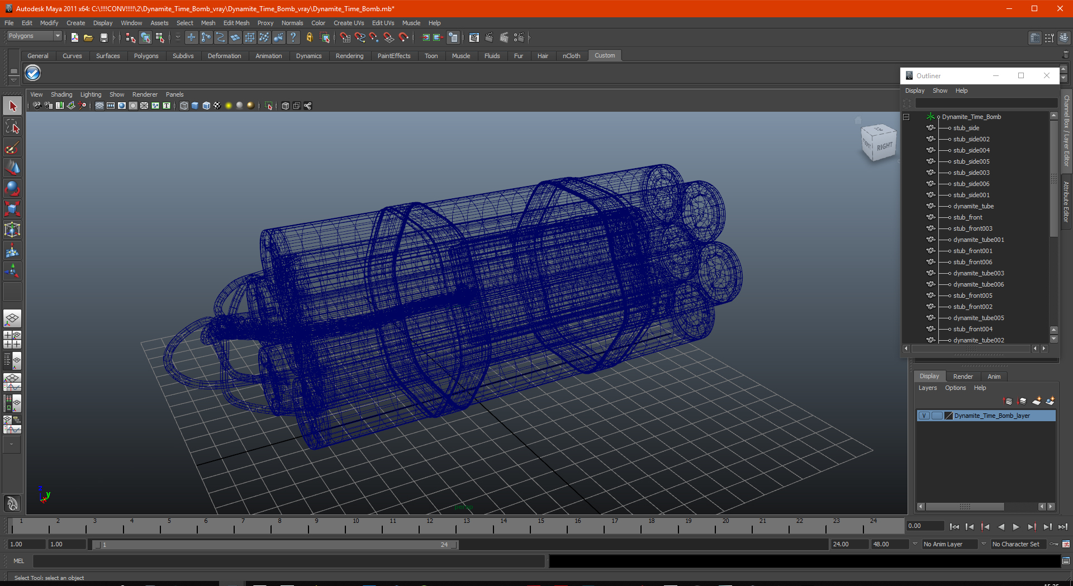Go to start of playback range
1073x586 pixels.
[x=954, y=527]
